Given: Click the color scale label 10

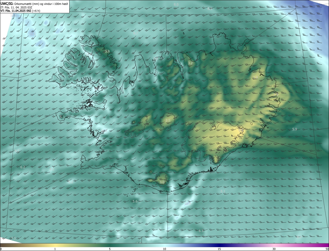Looking at the screenshot, I should tap(164, 249).
